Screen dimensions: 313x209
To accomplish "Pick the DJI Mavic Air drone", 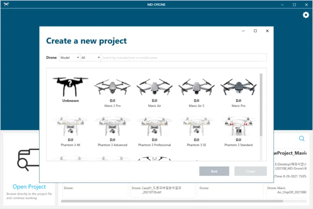I will 154,87.
